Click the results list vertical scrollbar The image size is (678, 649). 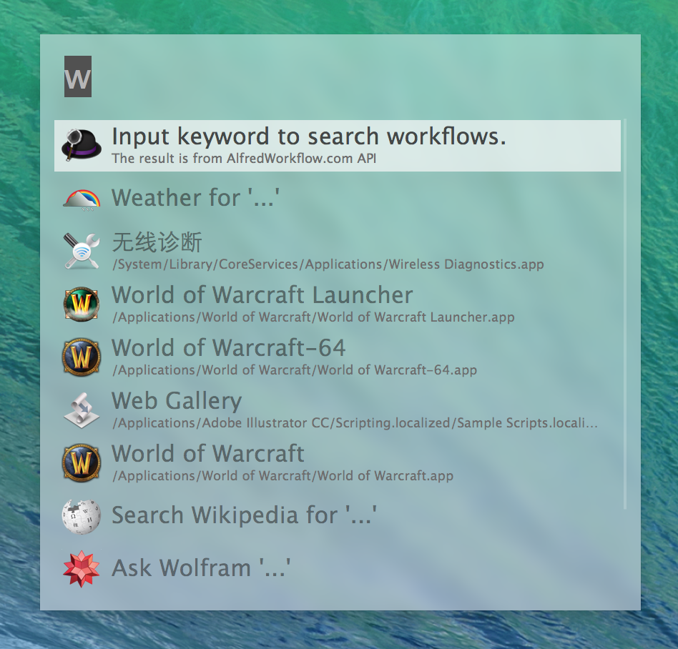(x=624, y=314)
